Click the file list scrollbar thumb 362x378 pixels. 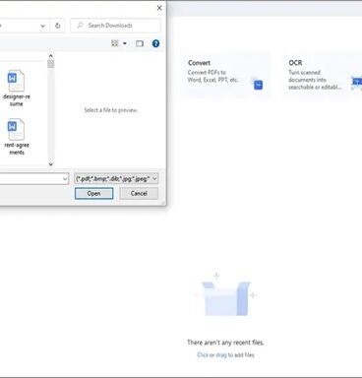(50, 64)
